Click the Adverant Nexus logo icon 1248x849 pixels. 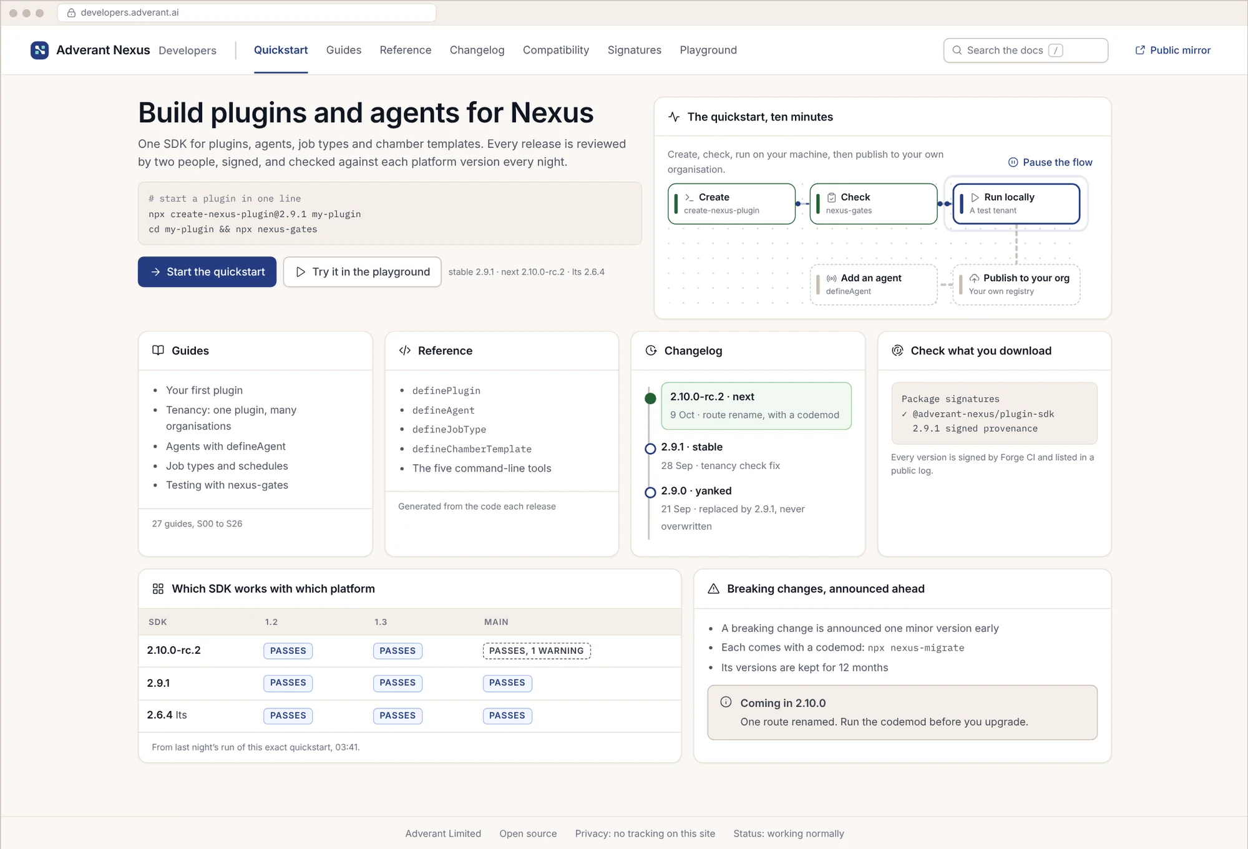point(39,50)
